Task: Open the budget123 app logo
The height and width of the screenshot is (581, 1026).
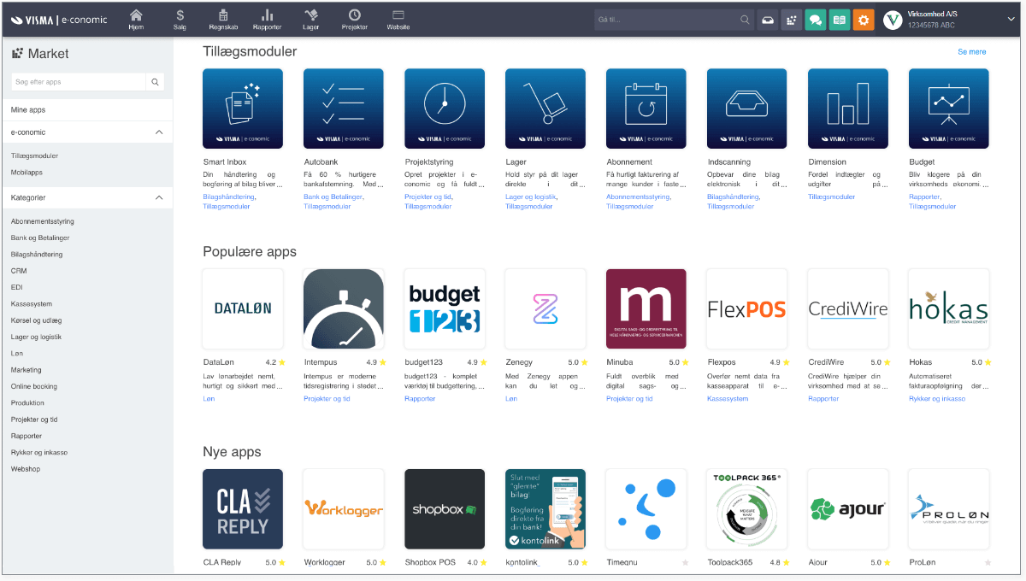Action: pyautogui.click(x=445, y=309)
